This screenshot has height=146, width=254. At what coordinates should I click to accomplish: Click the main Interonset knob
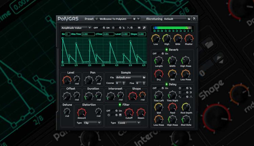(x=111, y=96)
